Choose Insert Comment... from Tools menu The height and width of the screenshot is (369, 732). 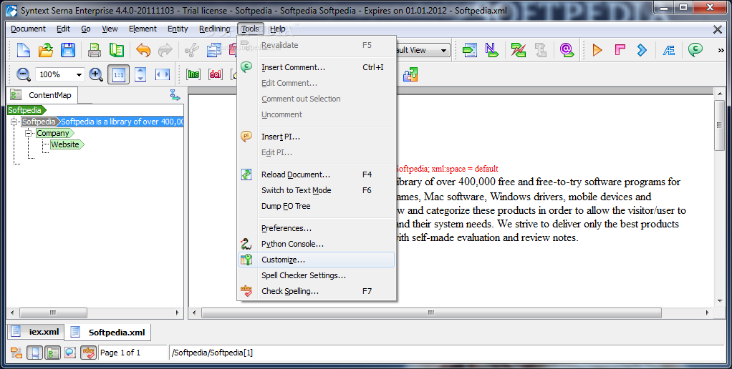tap(317, 67)
